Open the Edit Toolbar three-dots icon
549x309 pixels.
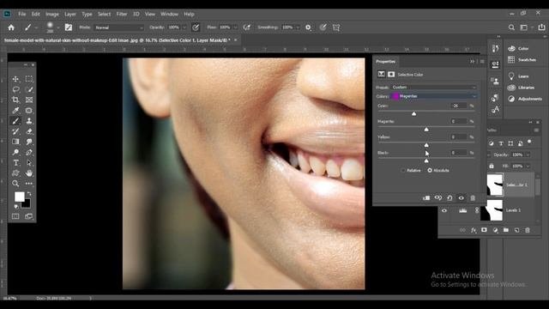[x=29, y=183]
